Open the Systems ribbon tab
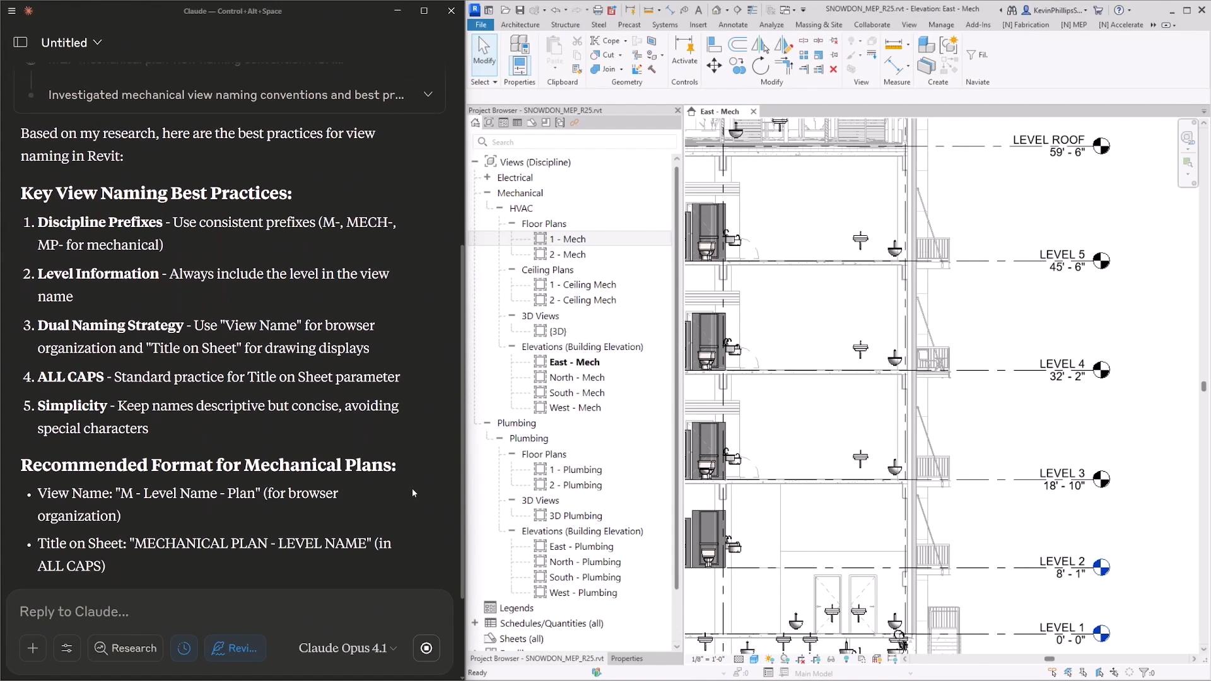Image resolution: width=1211 pixels, height=681 pixels. tap(665, 25)
